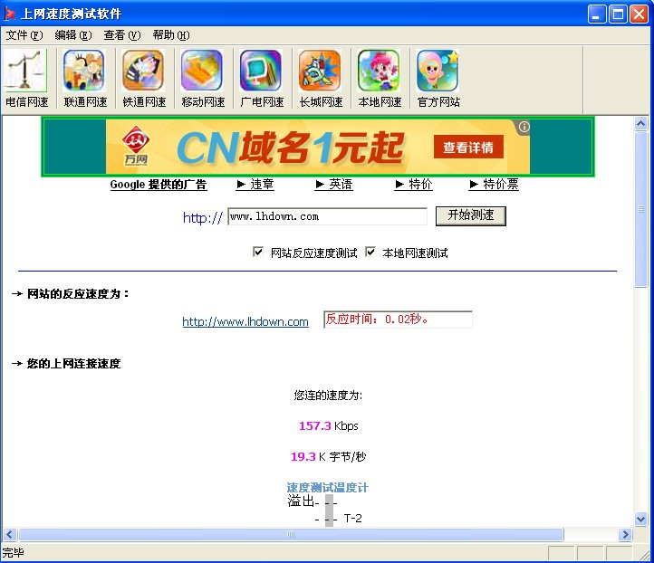Click the vertical scrollbar up arrow

tap(640, 123)
